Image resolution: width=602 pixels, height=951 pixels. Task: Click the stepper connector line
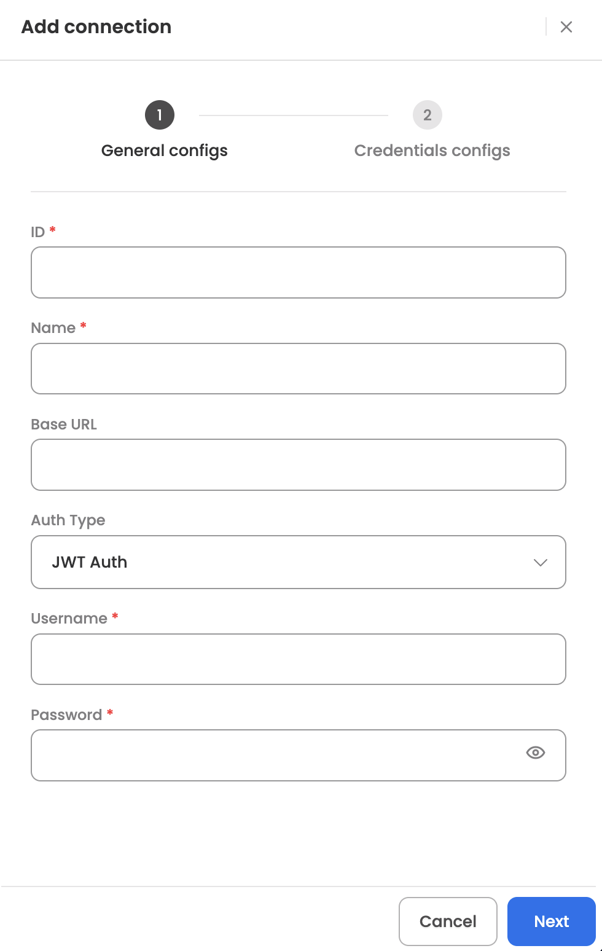click(294, 115)
